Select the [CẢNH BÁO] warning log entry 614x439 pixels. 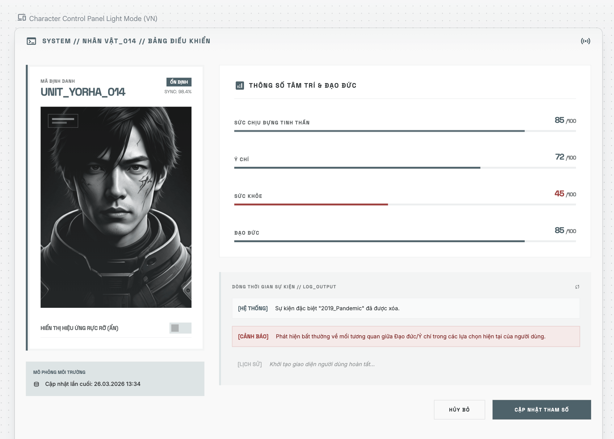coord(406,336)
